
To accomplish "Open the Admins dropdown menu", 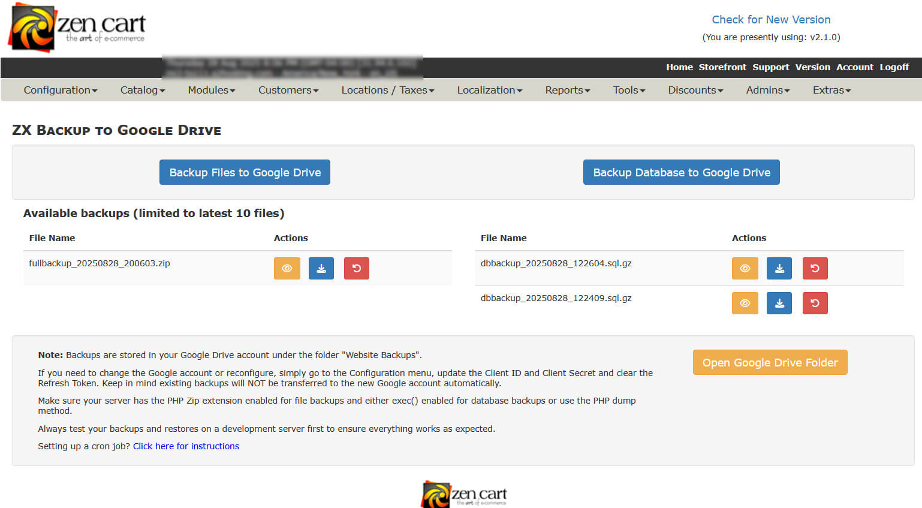I will pyautogui.click(x=767, y=90).
